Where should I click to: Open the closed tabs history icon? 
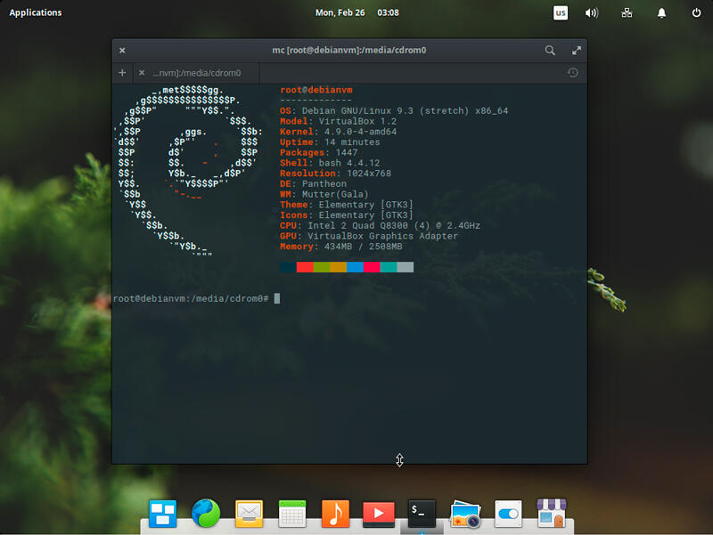[x=572, y=73]
